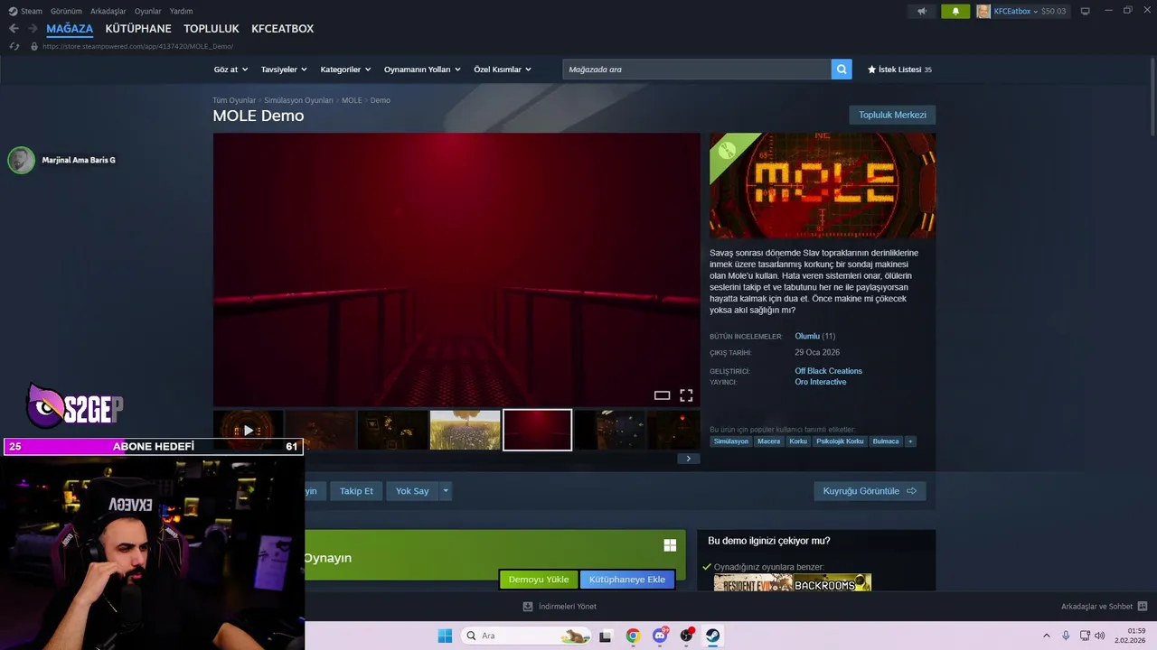Open the Kategoriler dropdown menu
This screenshot has width=1157, height=650.
(345, 70)
